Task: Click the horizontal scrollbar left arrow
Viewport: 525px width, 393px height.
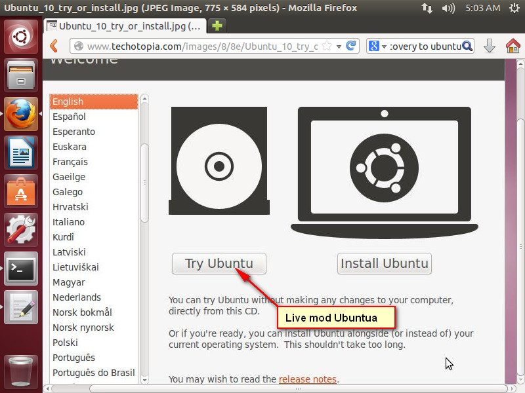Action: (x=47, y=388)
